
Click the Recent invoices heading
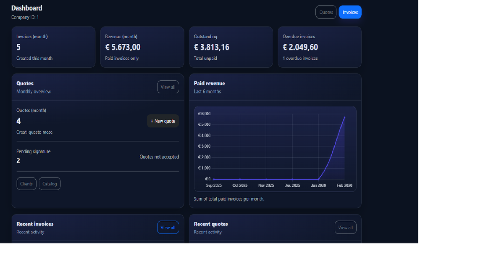35,224
